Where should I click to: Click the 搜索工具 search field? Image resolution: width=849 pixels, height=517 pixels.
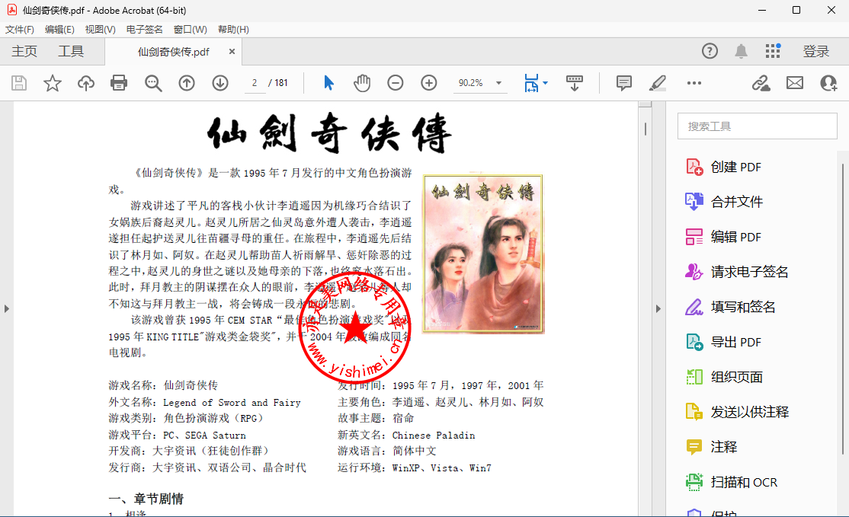point(757,126)
